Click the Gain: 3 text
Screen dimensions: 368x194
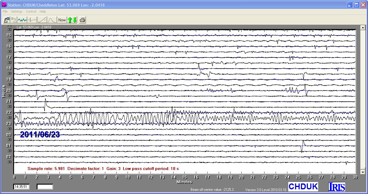(x=113, y=169)
